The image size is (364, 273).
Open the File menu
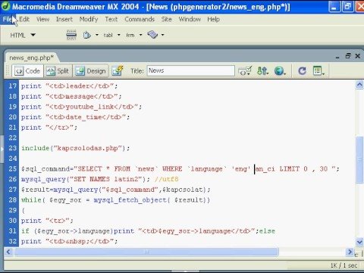7,19
